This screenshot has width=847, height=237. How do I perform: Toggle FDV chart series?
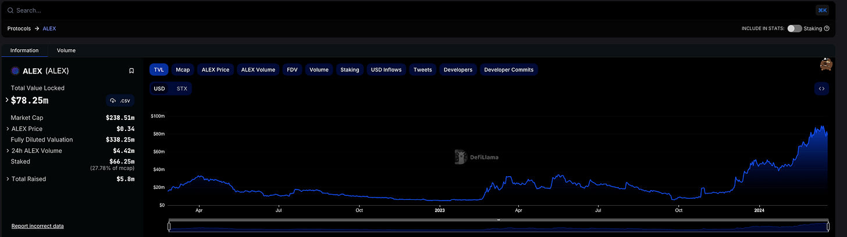tap(292, 70)
